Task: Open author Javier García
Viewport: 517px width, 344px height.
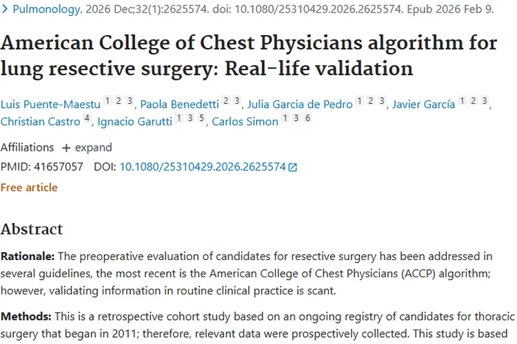Action: coord(423,105)
